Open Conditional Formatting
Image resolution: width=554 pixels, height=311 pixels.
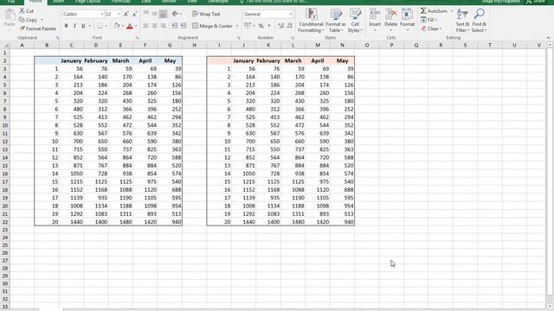click(x=311, y=21)
